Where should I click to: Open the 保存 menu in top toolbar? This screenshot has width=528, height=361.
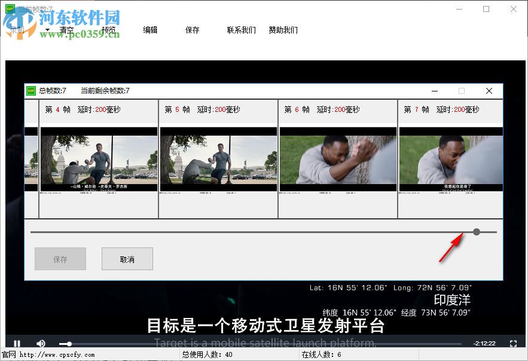[193, 30]
